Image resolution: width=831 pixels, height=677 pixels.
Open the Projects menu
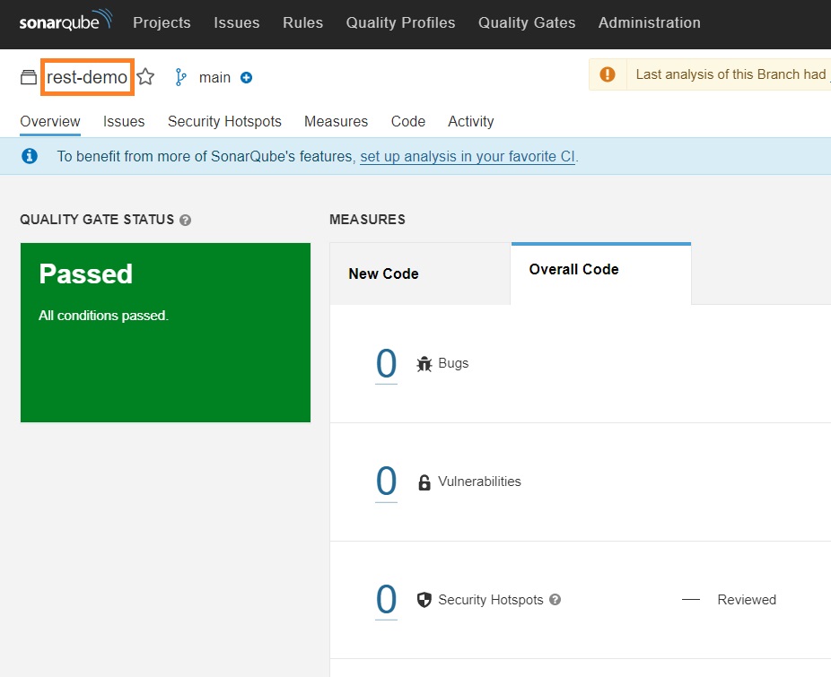point(162,22)
